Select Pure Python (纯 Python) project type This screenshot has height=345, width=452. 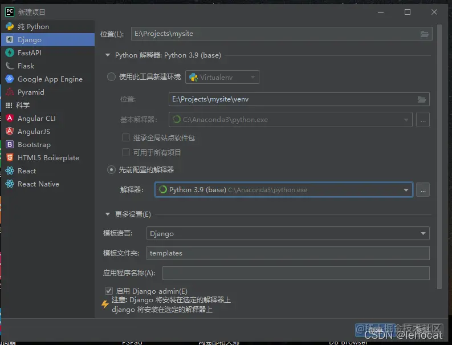tap(48, 27)
